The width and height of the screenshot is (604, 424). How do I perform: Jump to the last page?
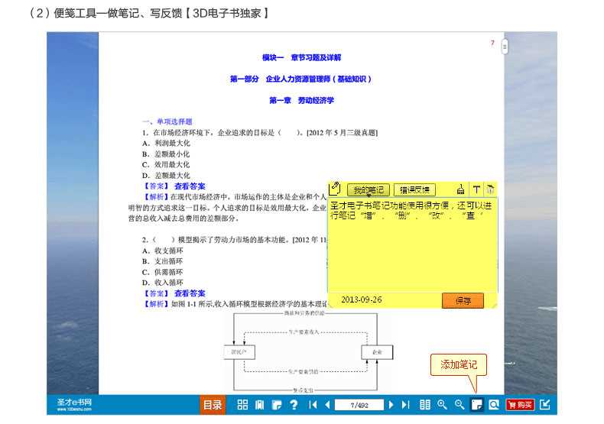405,405
